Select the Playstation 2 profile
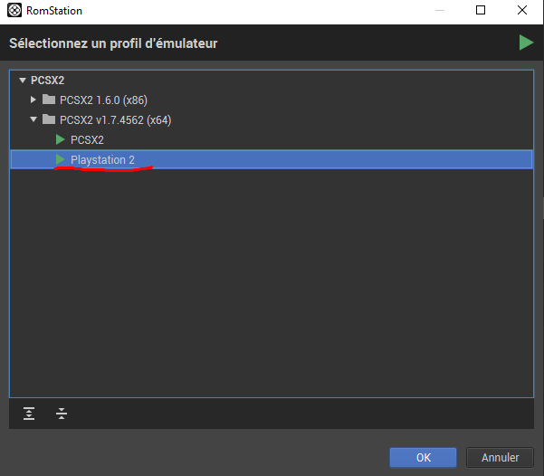544x476 pixels. pos(272,159)
